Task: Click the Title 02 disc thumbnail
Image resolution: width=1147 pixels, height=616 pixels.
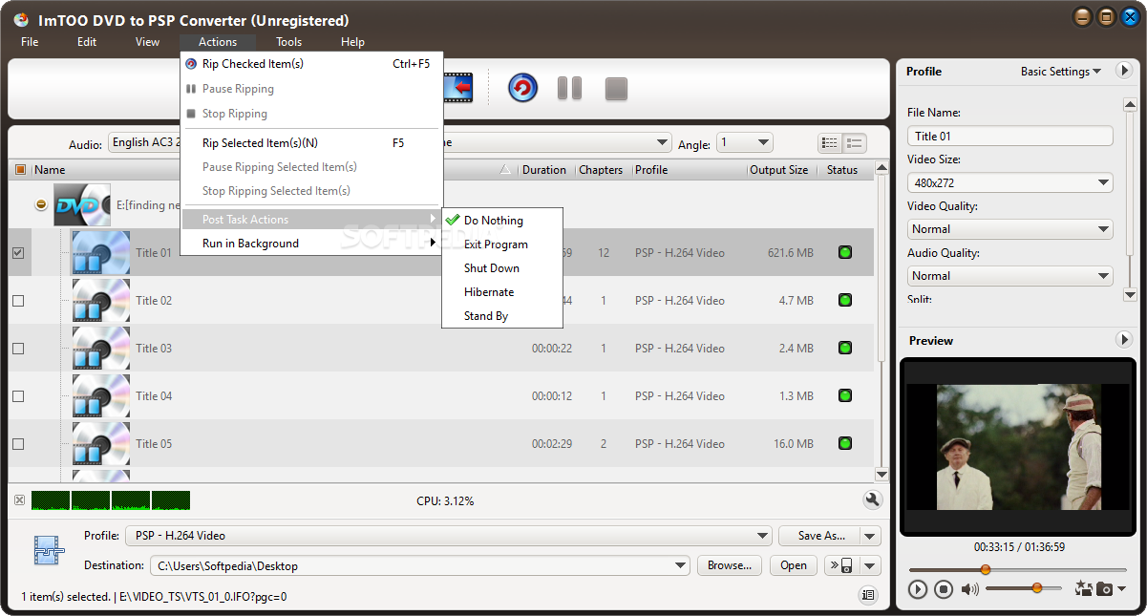Action: [x=100, y=301]
